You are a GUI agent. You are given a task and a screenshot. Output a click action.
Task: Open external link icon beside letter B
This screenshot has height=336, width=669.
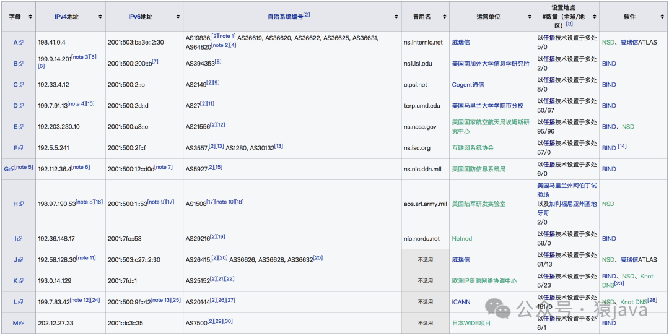tap(21, 64)
